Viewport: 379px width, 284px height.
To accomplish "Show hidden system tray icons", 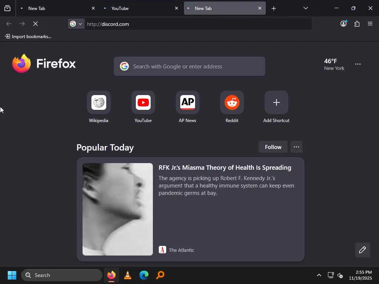I will click(319, 275).
